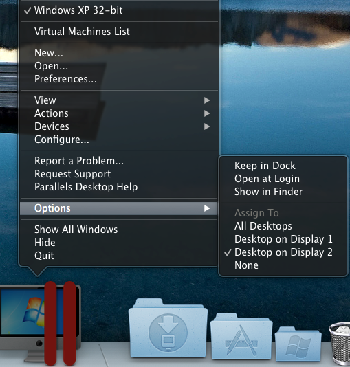Open the Options submenu
Screen dimensions: 350x367
(x=119, y=208)
